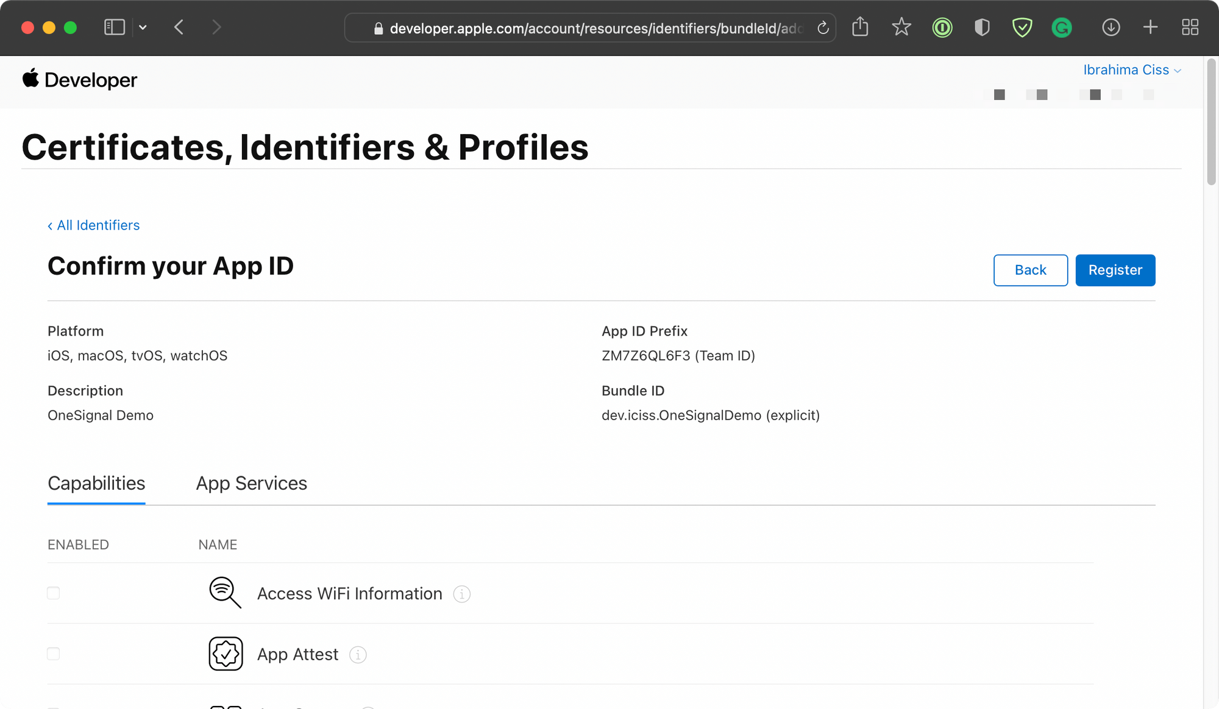This screenshot has height=709, width=1219.
Task: Click the share icon in toolbar
Action: [860, 27]
